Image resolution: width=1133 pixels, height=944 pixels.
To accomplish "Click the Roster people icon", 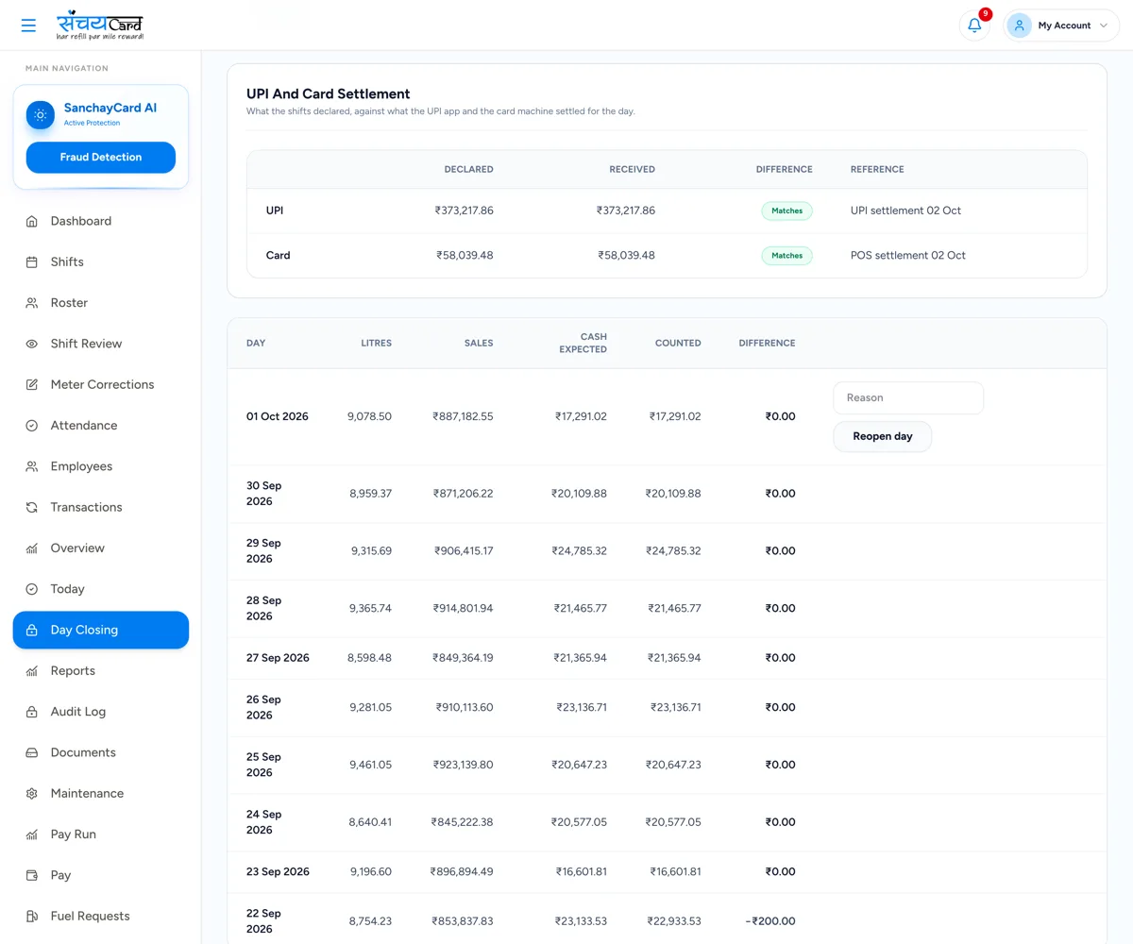I will click(31, 303).
